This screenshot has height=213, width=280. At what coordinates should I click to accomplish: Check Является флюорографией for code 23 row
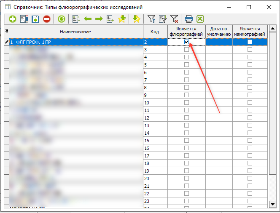point(186,201)
